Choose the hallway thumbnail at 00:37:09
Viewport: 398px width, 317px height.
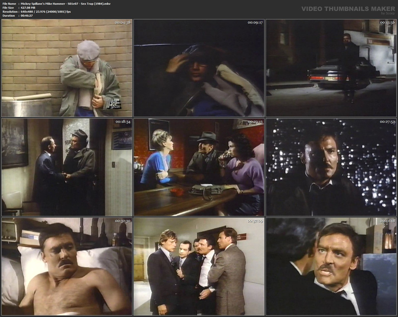[199, 267]
